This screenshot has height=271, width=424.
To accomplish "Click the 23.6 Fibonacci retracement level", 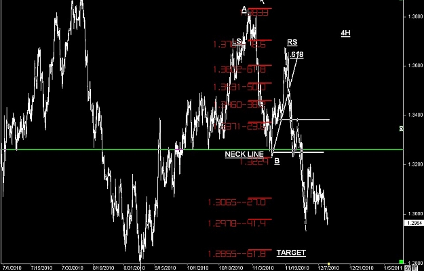I will tap(239, 126).
